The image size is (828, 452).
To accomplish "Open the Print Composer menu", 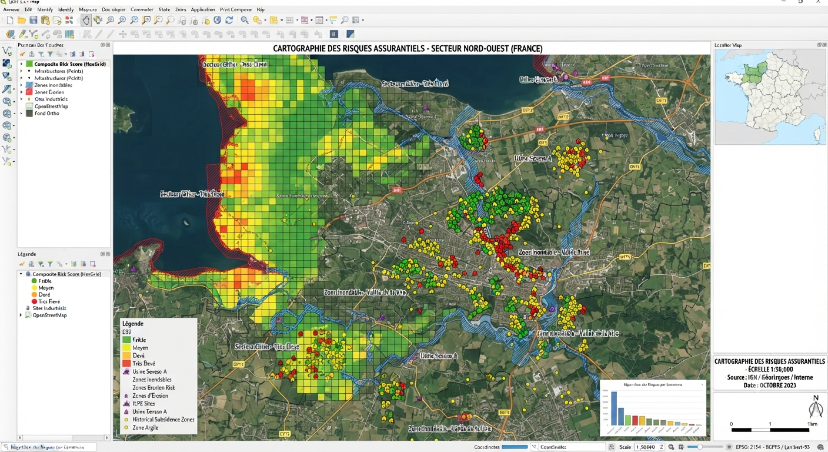I will click(x=236, y=9).
